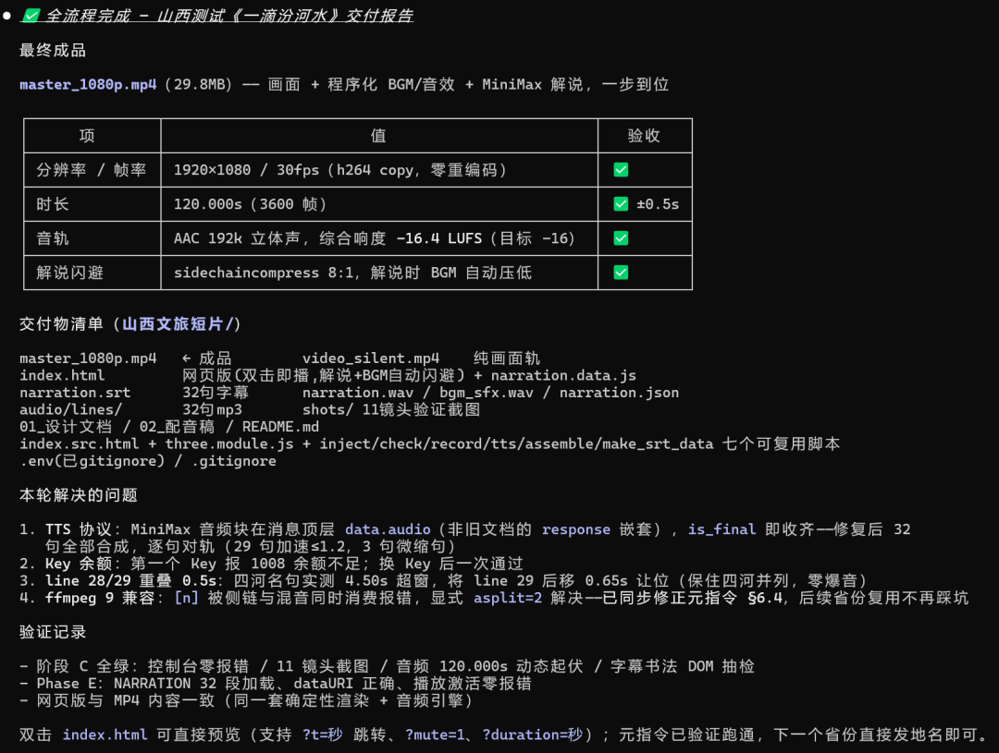Screen dimensions: 999x753
Task: Click the 项 table column header
Action: click(87, 136)
